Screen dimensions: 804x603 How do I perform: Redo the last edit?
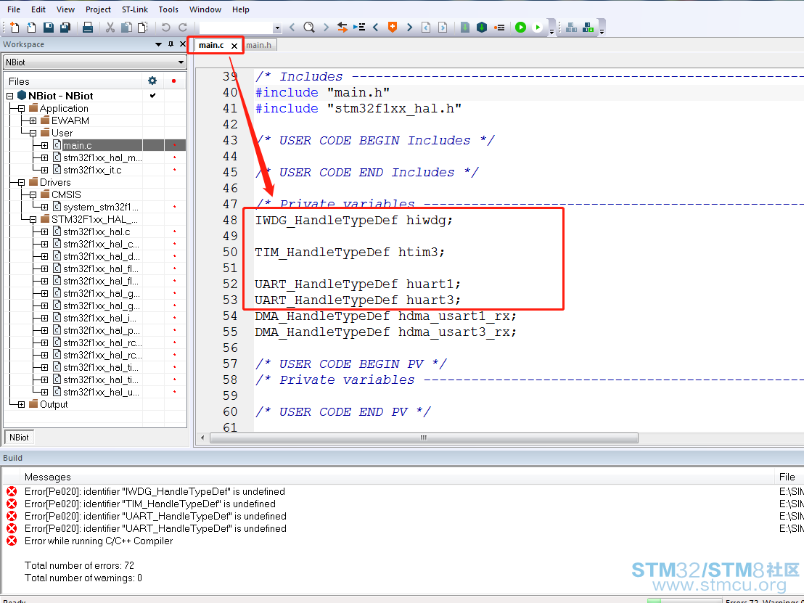[x=183, y=27]
